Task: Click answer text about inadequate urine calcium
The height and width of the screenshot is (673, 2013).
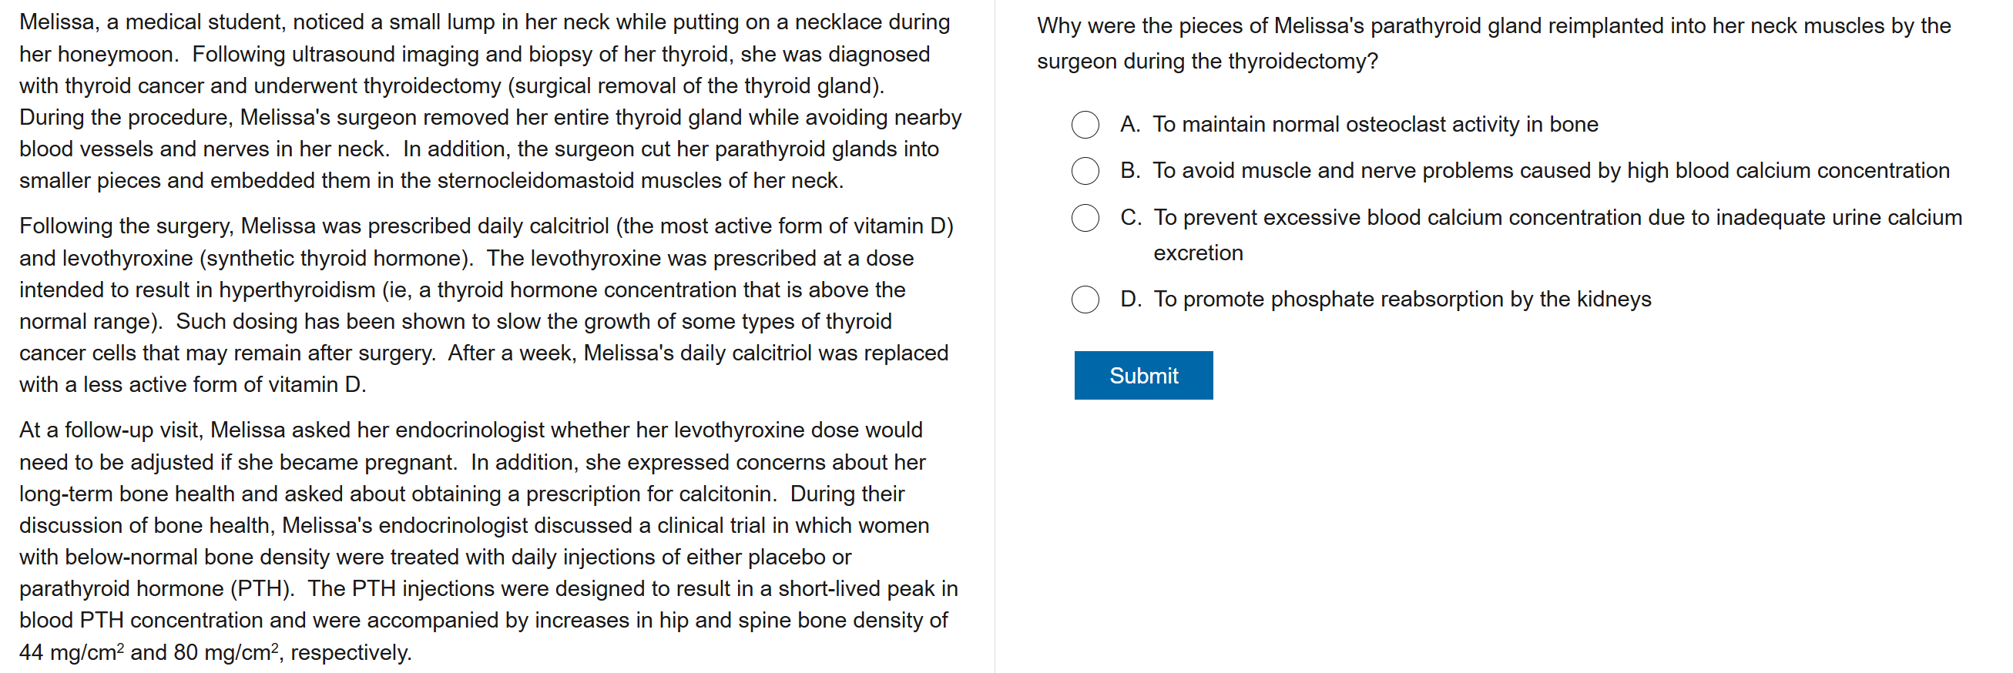Action: [x=1557, y=217]
